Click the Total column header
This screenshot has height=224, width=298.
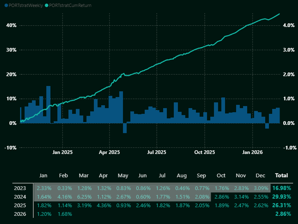[x=281, y=175]
